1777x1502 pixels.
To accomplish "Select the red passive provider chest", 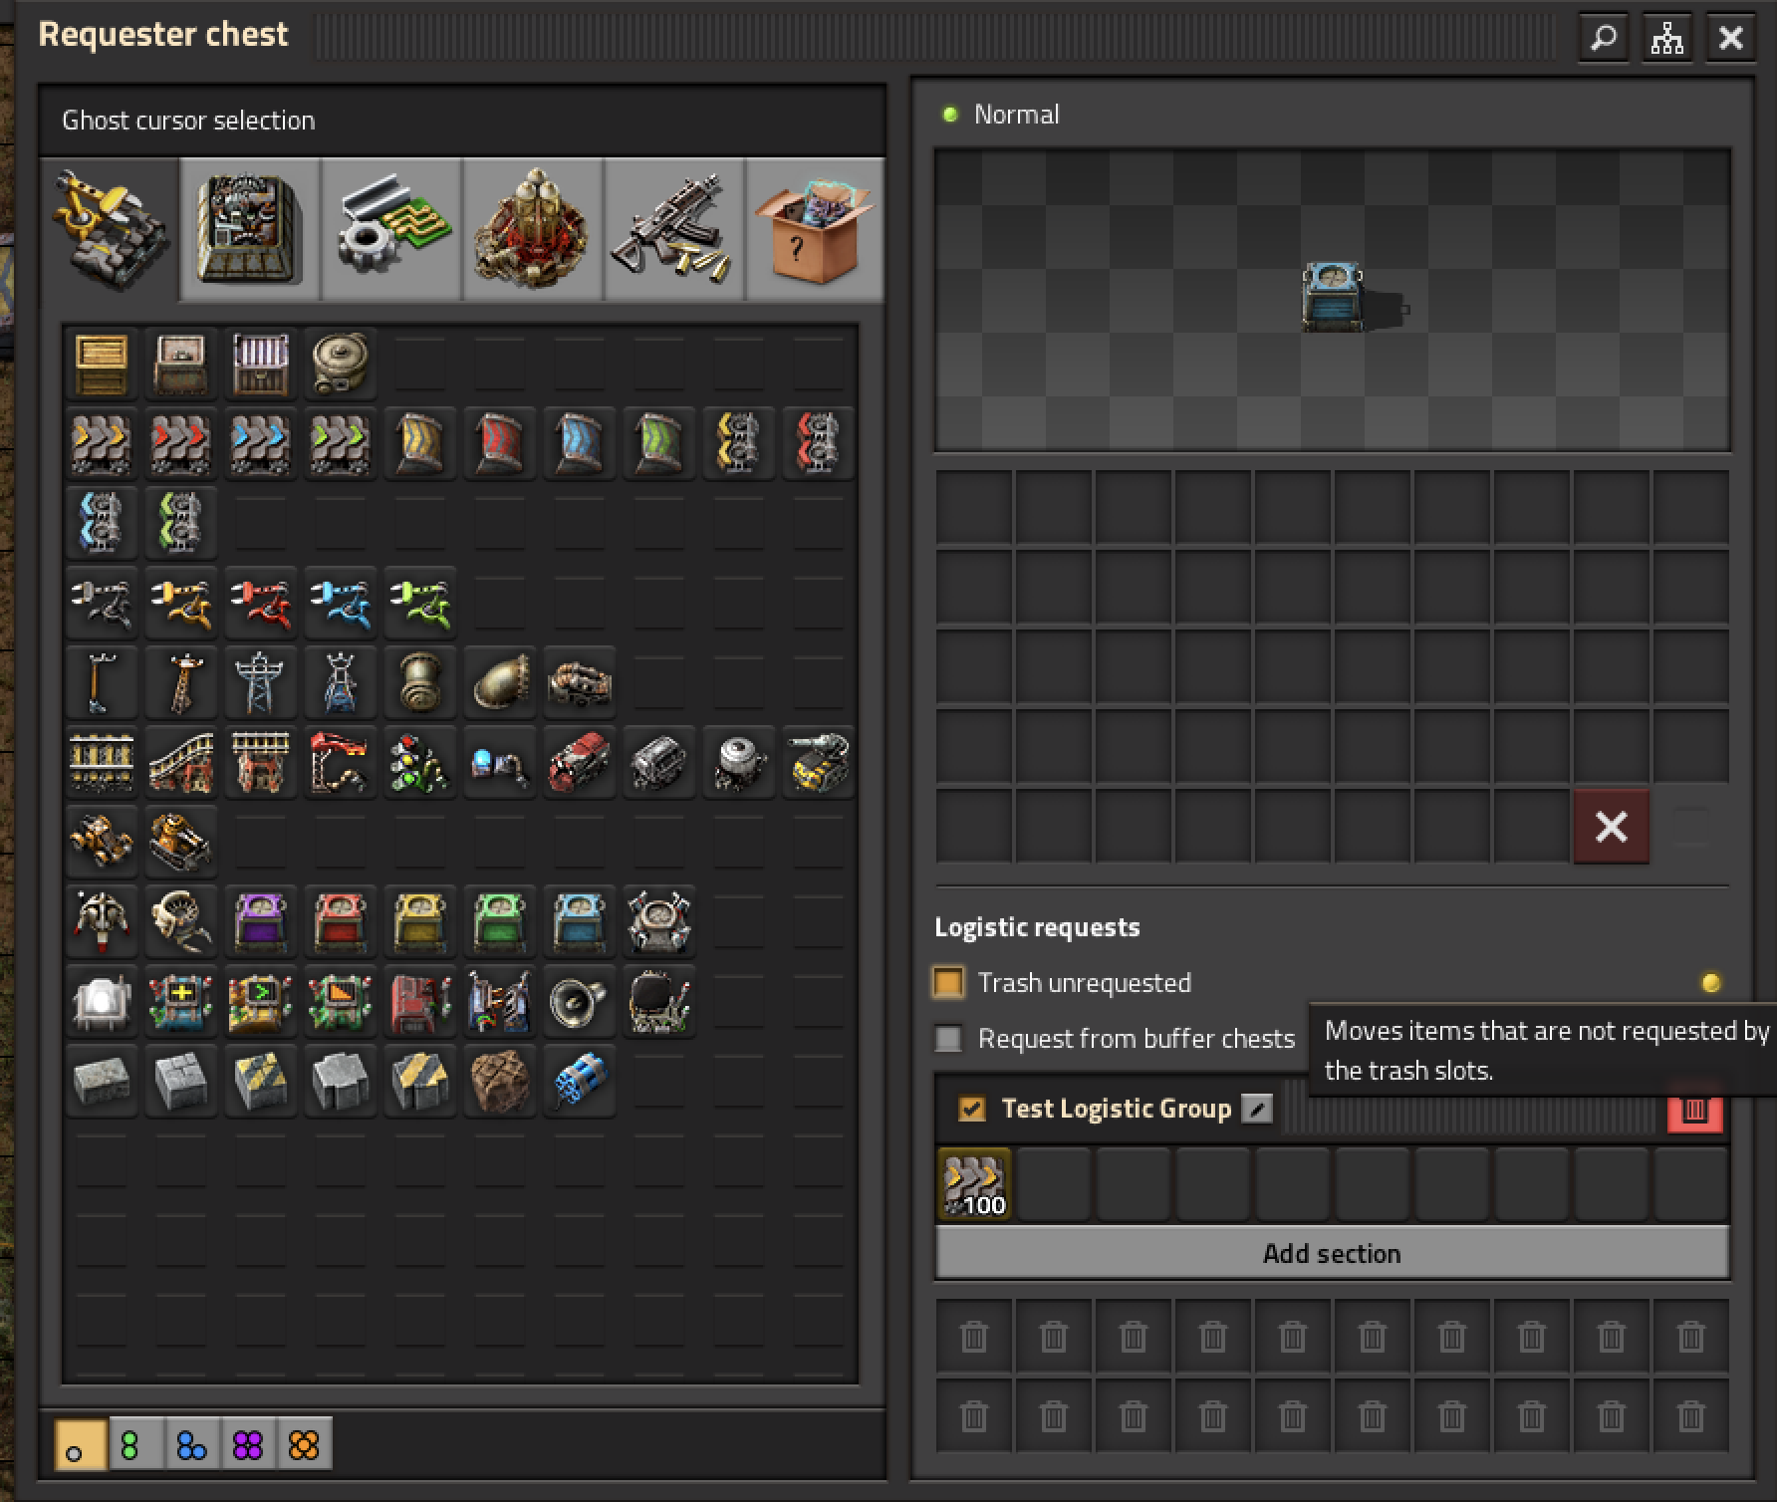I will pyautogui.click(x=341, y=922).
